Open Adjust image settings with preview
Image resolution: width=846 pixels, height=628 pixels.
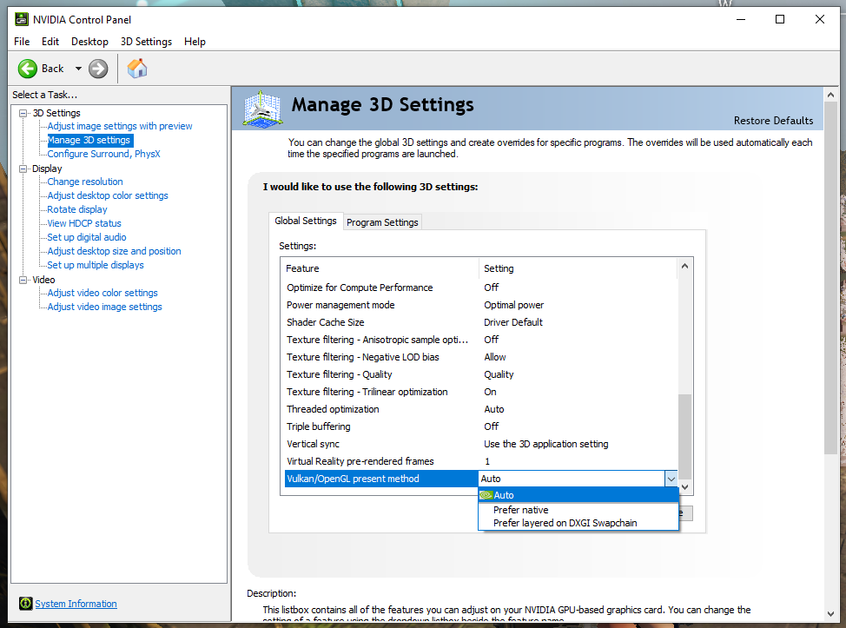[120, 126]
